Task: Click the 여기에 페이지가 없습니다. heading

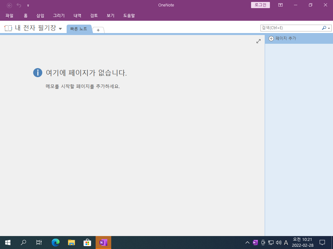Action: point(86,73)
